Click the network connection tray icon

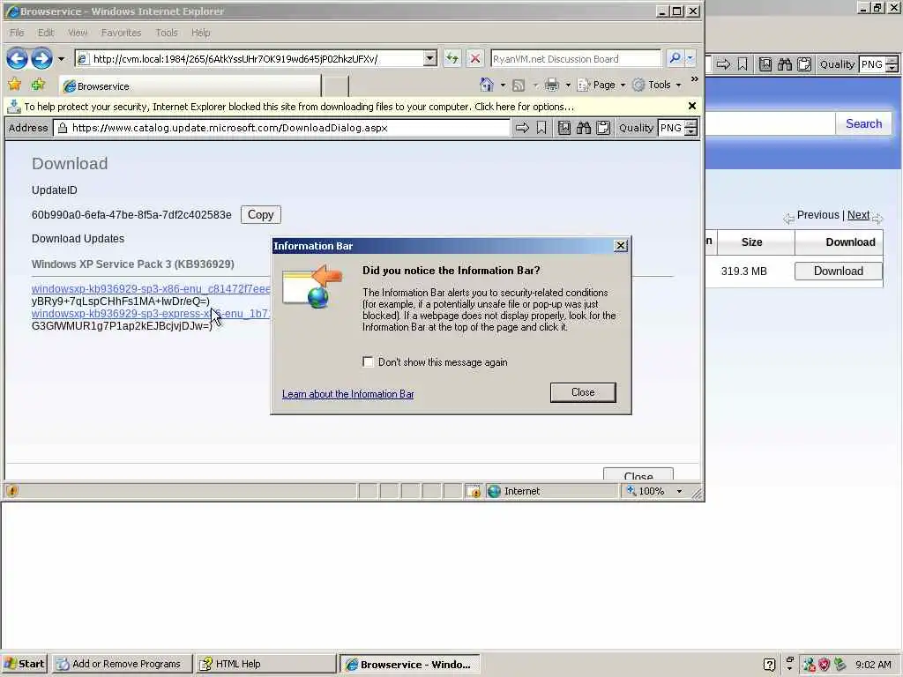(x=809, y=665)
